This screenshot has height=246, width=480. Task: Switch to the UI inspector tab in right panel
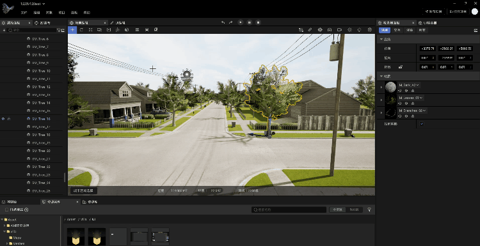coord(428,23)
